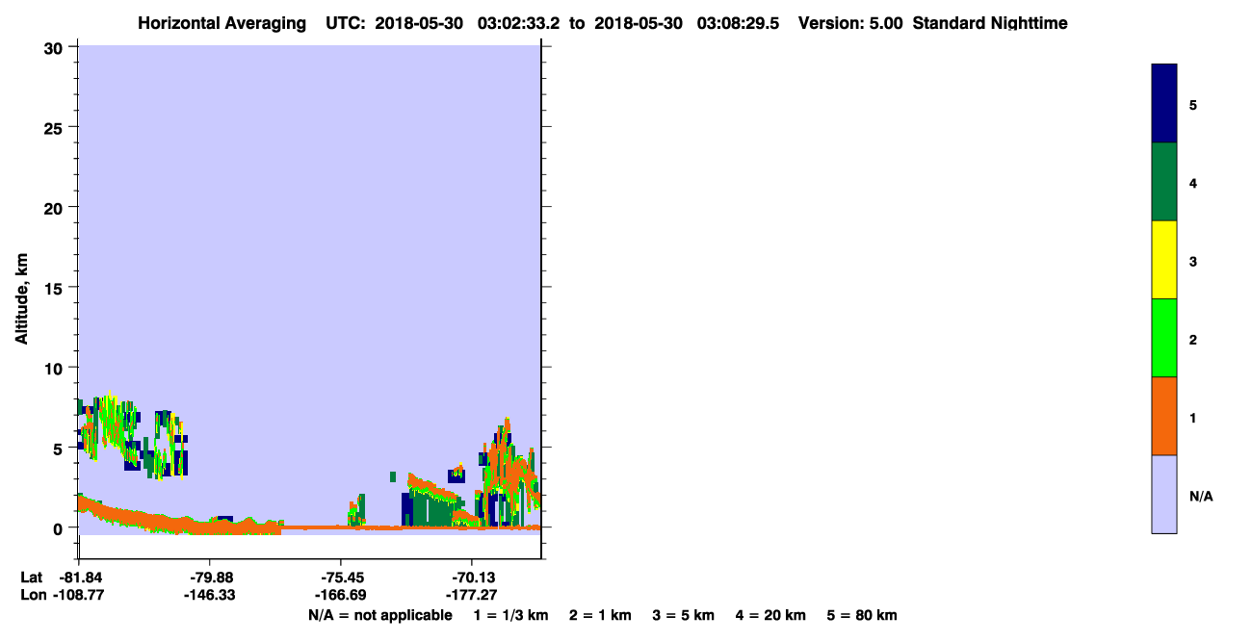Click longitude value -108.77
This screenshot has width=1252, height=642.
click(x=79, y=595)
